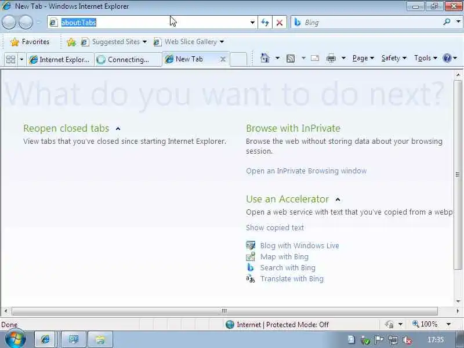Image resolution: width=464 pixels, height=348 pixels.
Task: Close the New Tab tab
Action: pyautogui.click(x=223, y=60)
